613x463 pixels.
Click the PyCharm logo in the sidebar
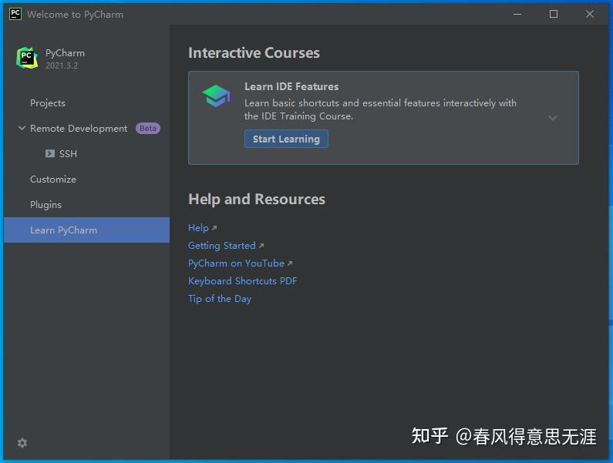click(x=27, y=58)
